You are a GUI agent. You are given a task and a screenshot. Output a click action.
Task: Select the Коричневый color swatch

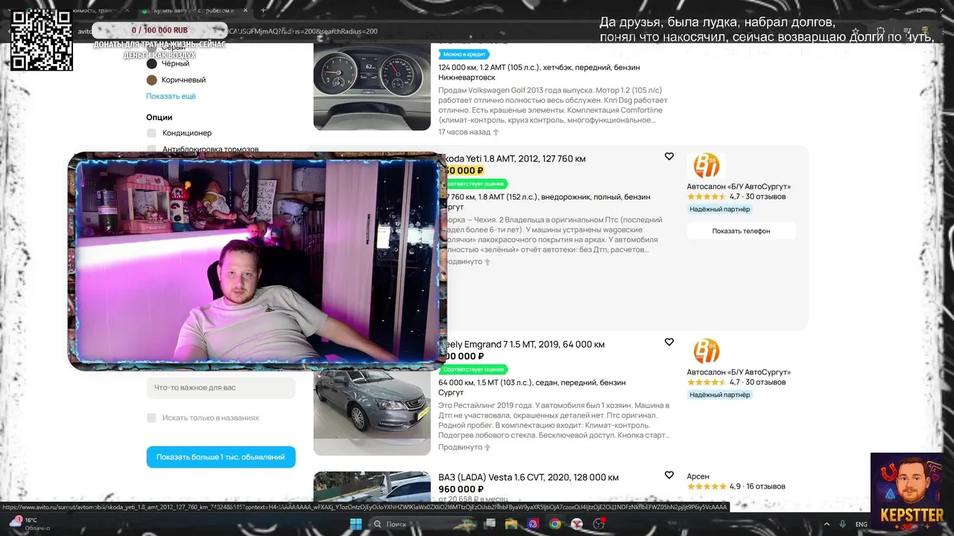[x=152, y=80]
